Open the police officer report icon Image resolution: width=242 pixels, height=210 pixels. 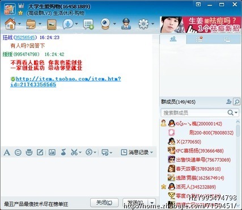(x=126, y=24)
